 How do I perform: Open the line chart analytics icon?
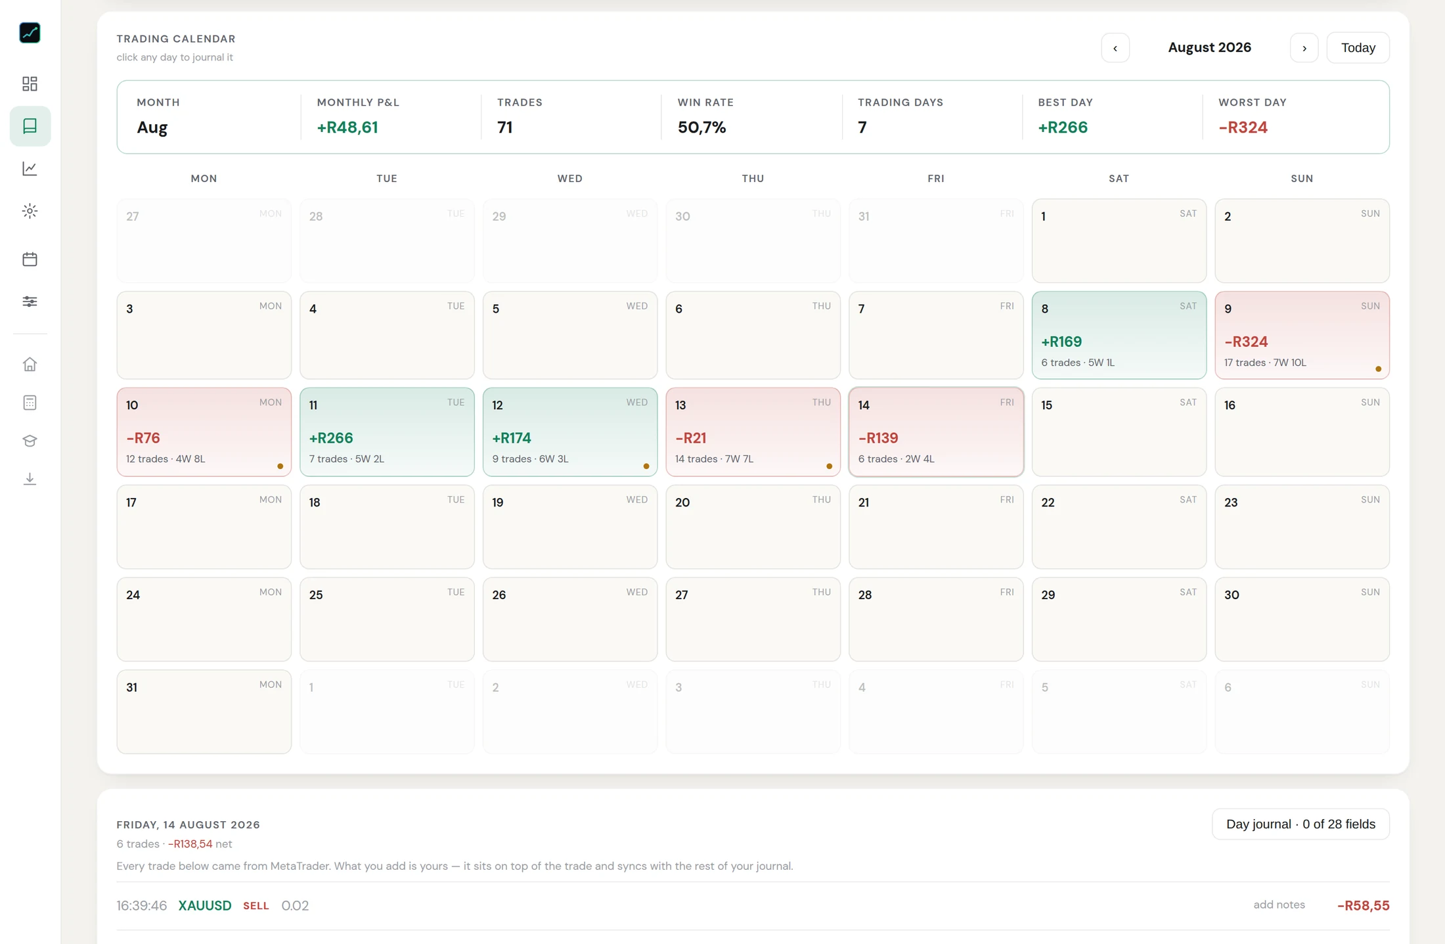(x=30, y=168)
